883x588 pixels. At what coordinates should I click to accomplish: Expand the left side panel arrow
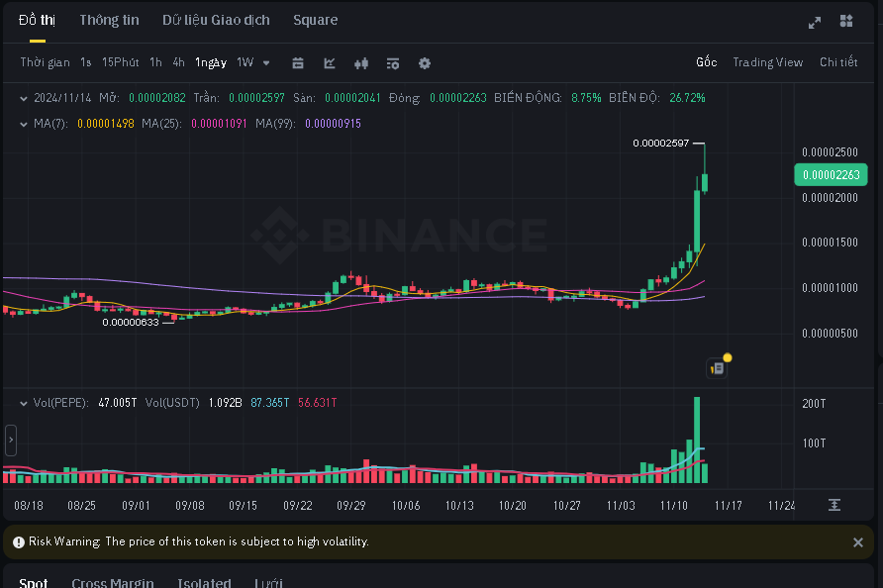11,440
